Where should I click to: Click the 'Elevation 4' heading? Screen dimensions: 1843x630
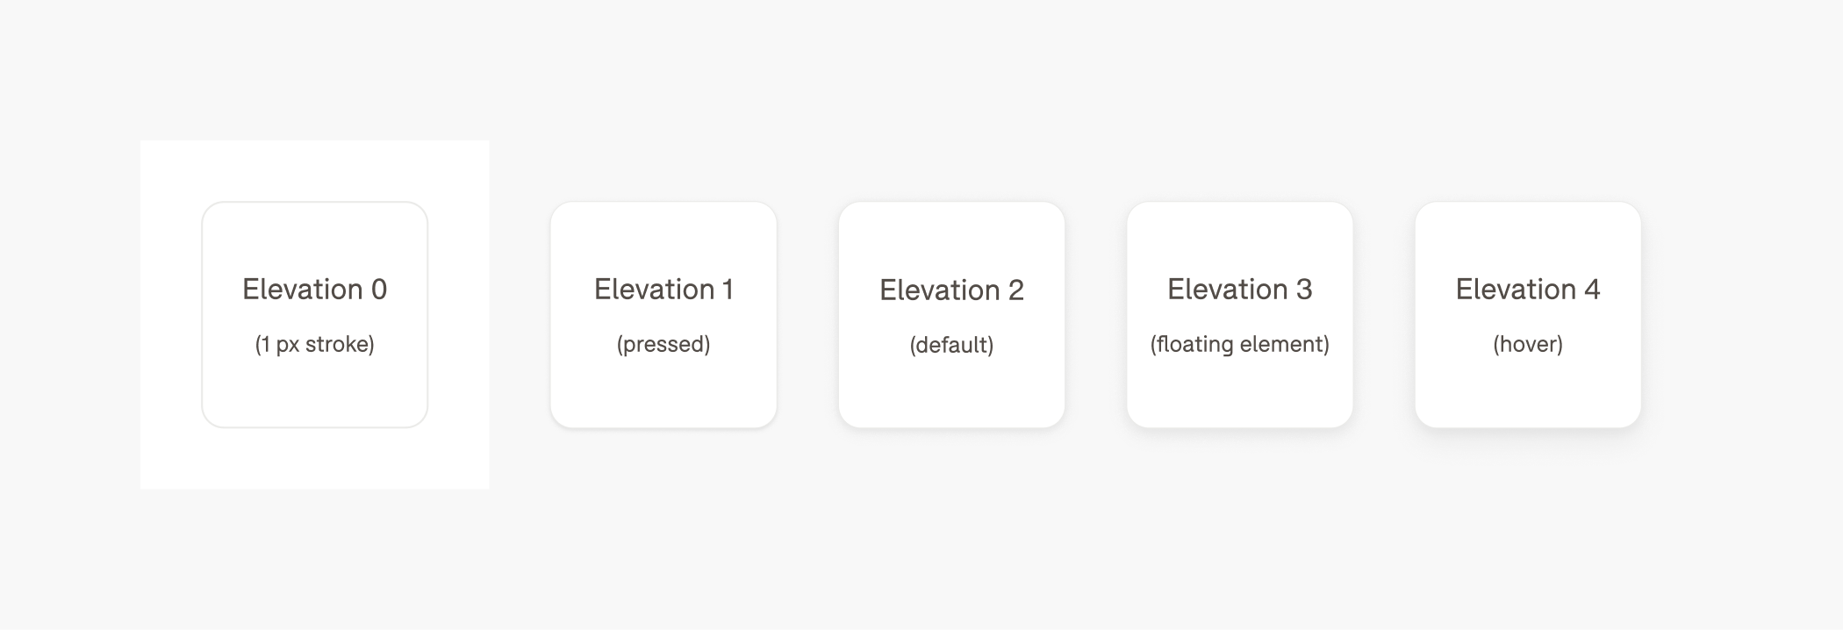[1528, 290]
